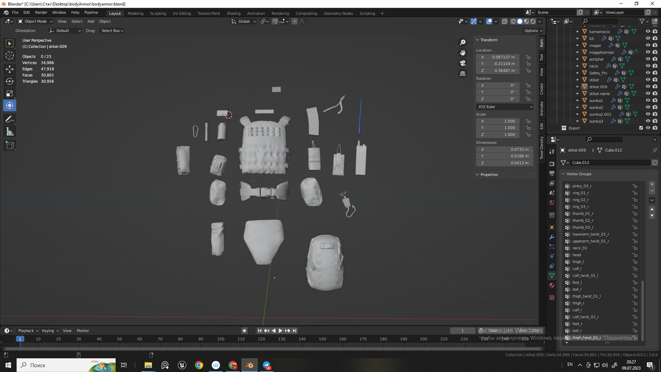661x372 pixels.
Task: Hide the magaz object with eye icon
Action: pos(648,45)
